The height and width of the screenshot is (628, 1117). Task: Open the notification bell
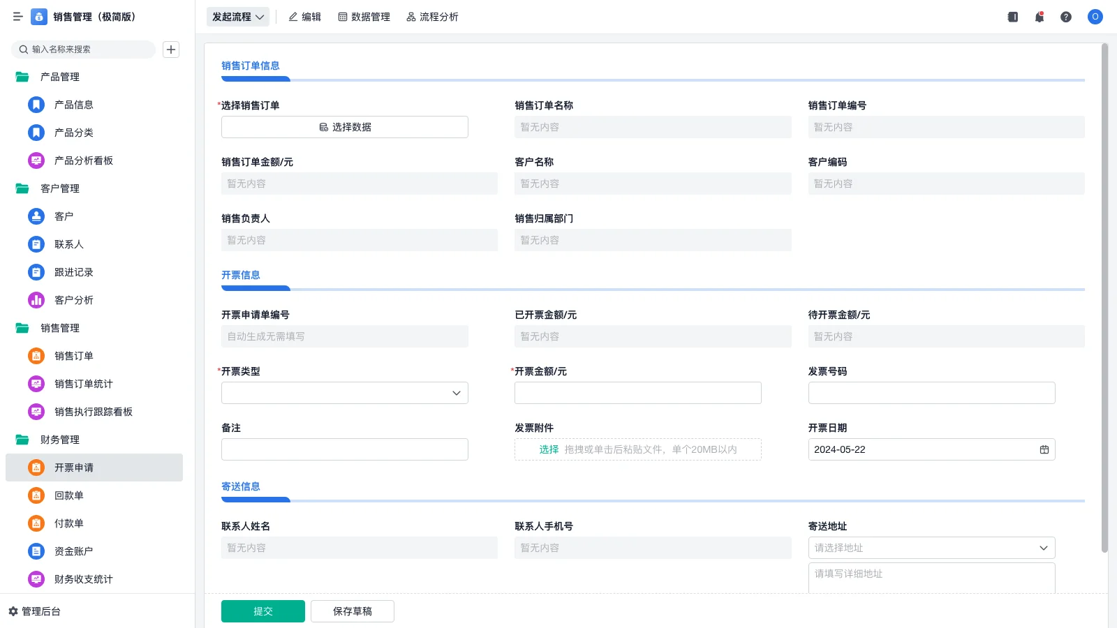pyautogui.click(x=1039, y=17)
